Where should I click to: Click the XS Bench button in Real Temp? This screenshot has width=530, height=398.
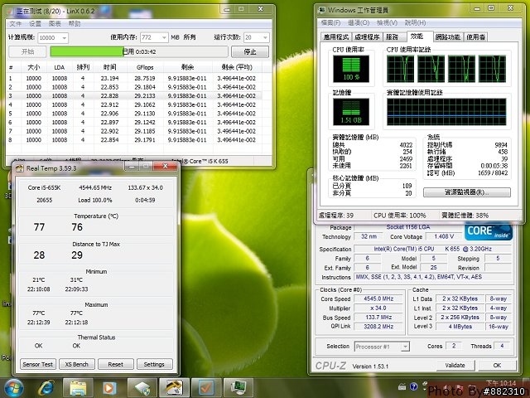click(76, 365)
